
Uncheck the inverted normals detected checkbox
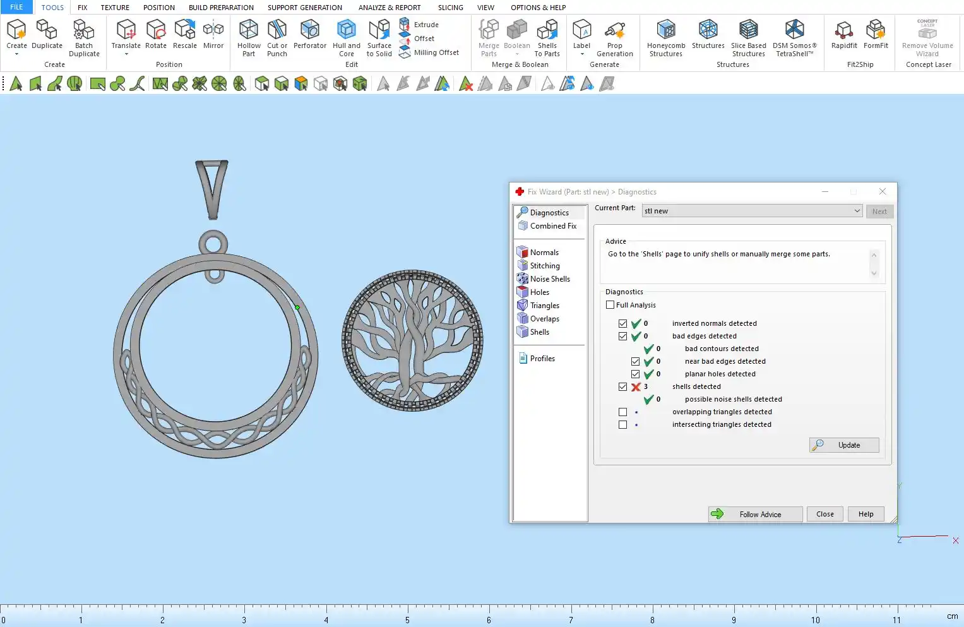pyautogui.click(x=623, y=324)
